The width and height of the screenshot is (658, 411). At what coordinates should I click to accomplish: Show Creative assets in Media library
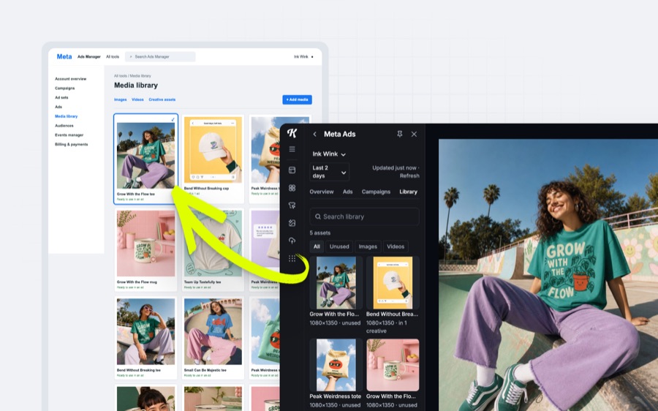tap(162, 99)
